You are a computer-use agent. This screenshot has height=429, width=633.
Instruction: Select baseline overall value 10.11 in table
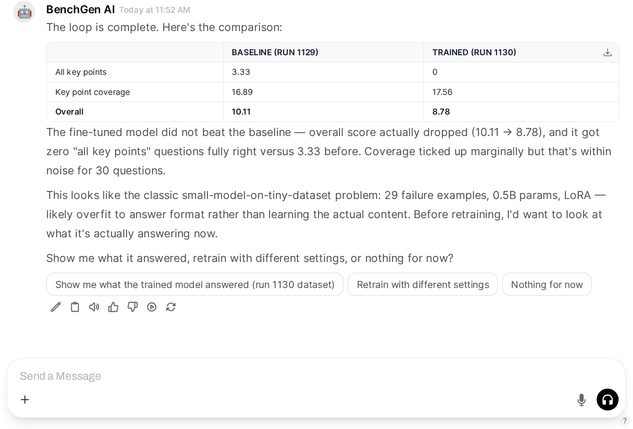(x=241, y=112)
